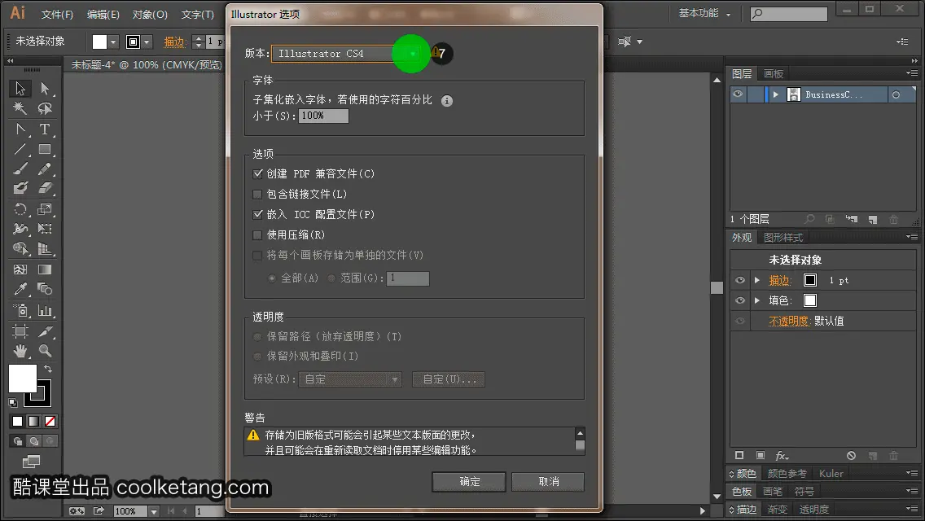Select the Rectangle tool
Image resolution: width=925 pixels, height=521 pixels.
(x=45, y=149)
